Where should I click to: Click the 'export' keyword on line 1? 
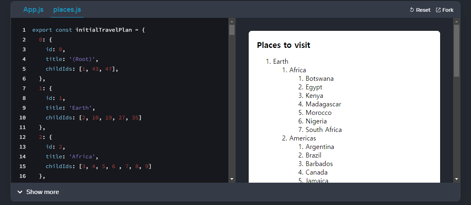click(x=42, y=30)
